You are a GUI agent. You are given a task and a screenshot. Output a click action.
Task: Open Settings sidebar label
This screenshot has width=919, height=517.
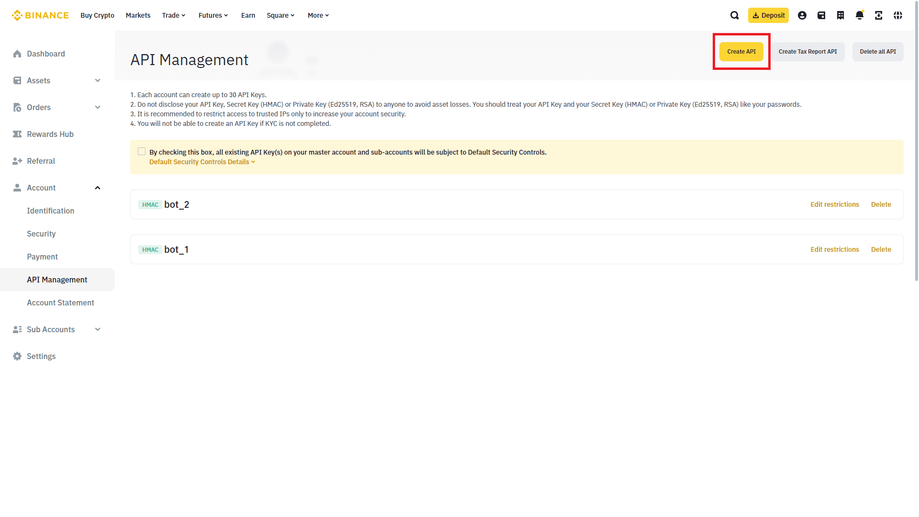click(x=41, y=356)
